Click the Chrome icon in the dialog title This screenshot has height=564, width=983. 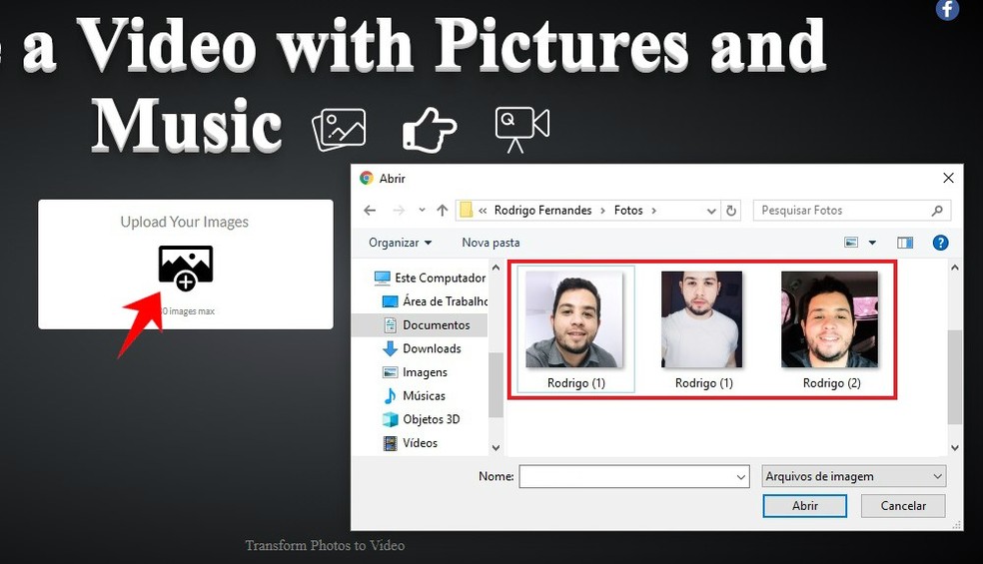coord(366,178)
